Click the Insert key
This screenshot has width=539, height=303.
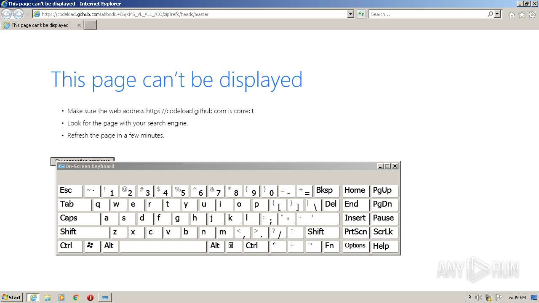356,218
